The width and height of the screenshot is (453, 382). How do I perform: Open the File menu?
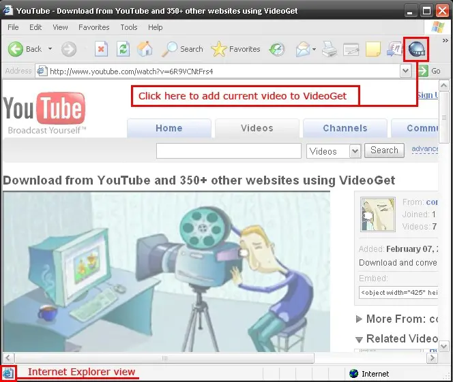13,27
